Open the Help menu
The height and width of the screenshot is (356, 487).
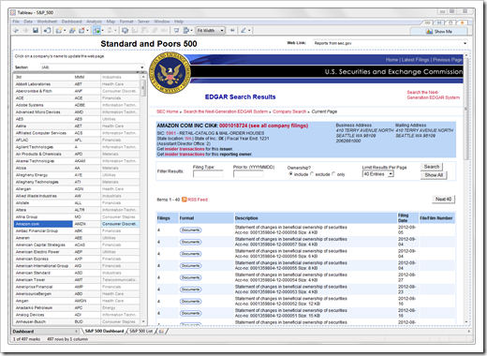(179, 22)
